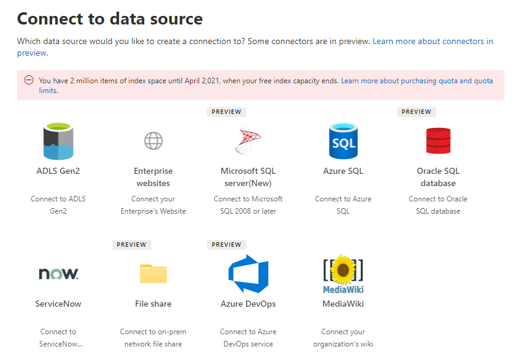Open the Azure SQL connector icon

(343, 141)
